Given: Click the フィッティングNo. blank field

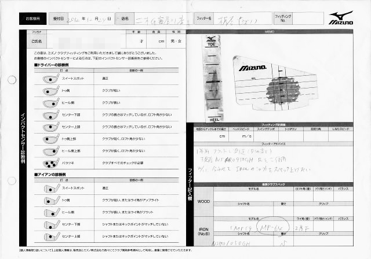Looking at the screenshot, I should 308,18.
